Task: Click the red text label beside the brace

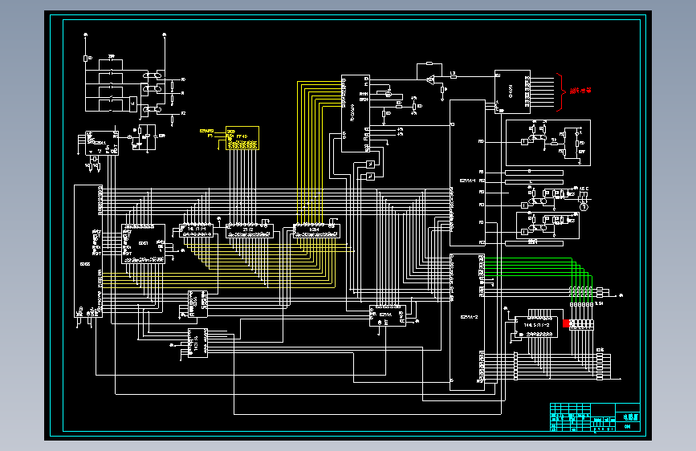Action: pyautogui.click(x=580, y=91)
